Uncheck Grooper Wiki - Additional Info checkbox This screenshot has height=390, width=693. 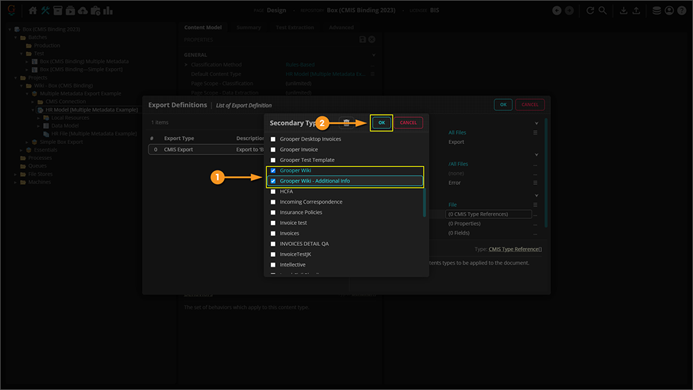click(x=273, y=181)
